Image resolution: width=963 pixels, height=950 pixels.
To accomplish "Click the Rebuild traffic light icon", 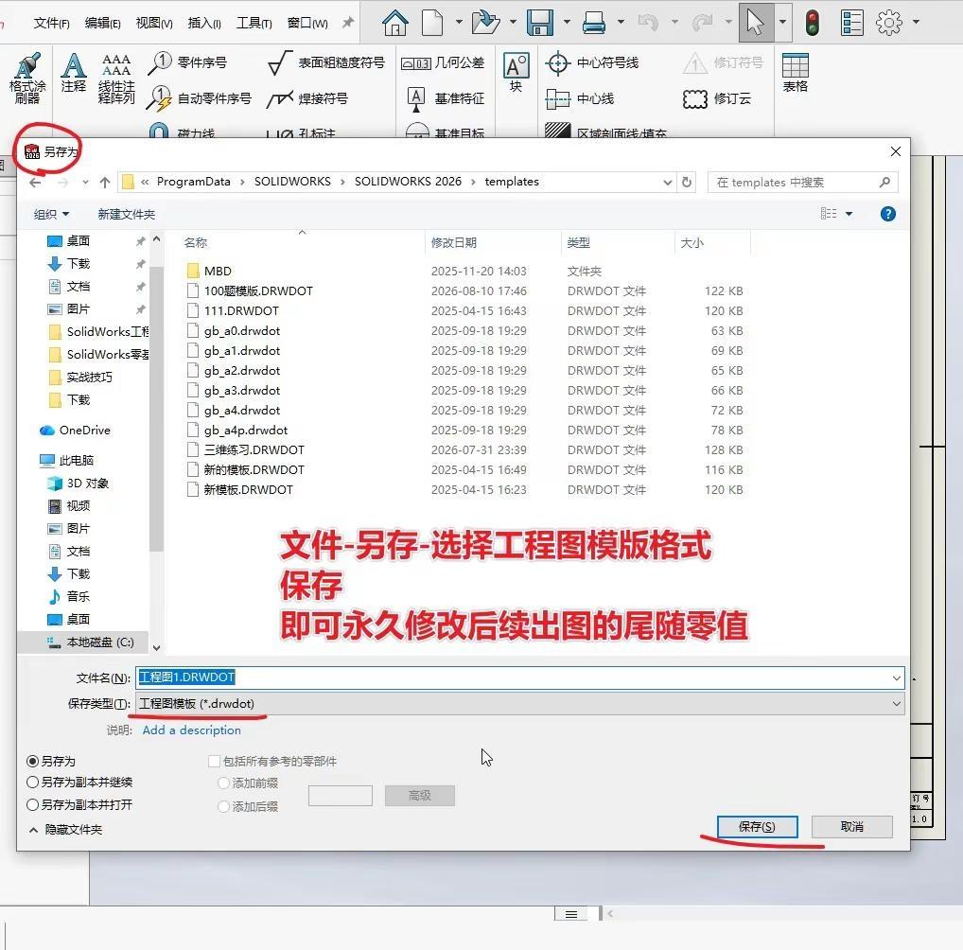I will (813, 23).
